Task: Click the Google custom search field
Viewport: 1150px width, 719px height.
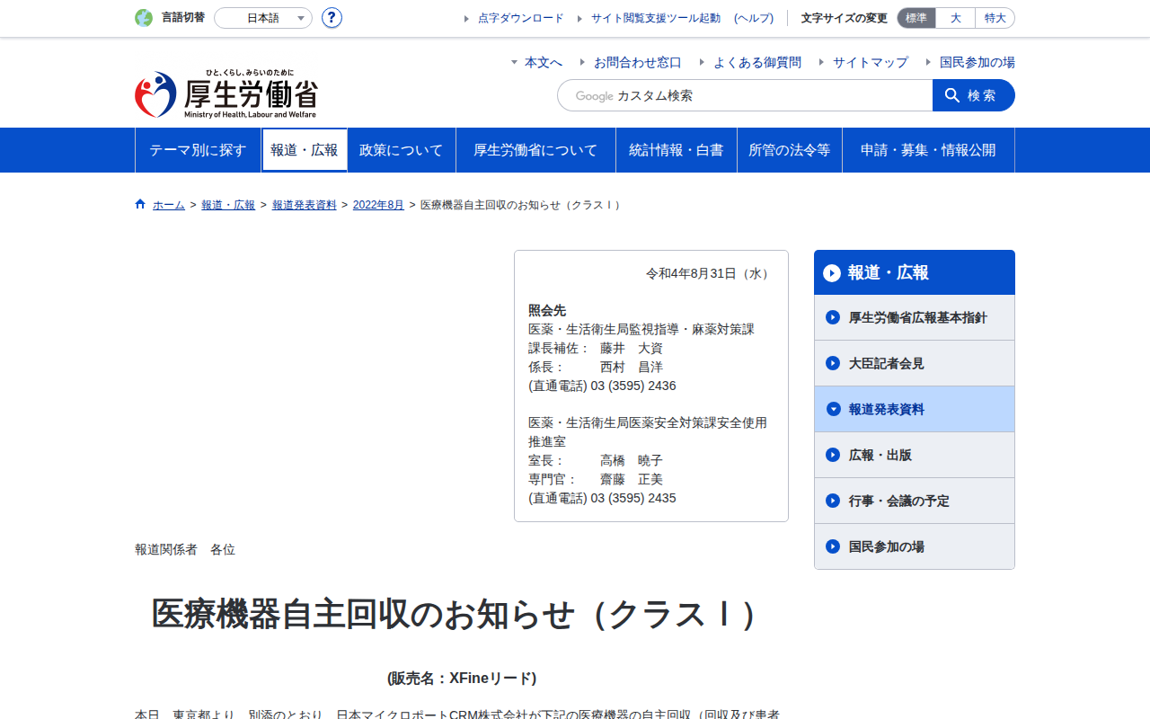Action: [x=745, y=95]
